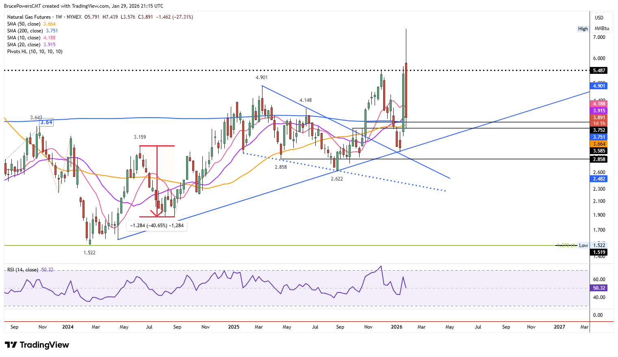618x357 pixels.
Task: Click the -1.284 (-40.65%) measurement label
Action: [x=157, y=226]
